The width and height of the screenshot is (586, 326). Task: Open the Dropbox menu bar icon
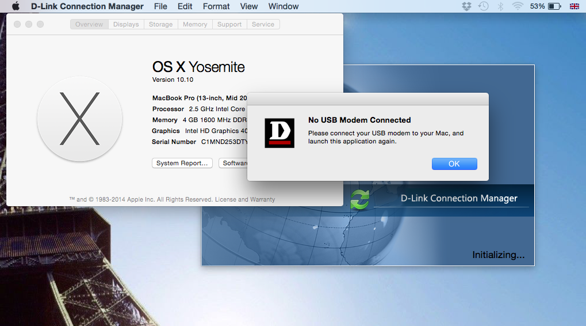(466, 6)
